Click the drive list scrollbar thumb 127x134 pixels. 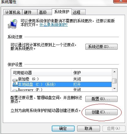pyautogui.click(x=114, y=81)
